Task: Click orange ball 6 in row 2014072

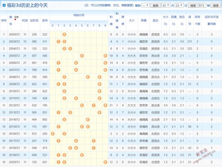Action: (88, 120)
